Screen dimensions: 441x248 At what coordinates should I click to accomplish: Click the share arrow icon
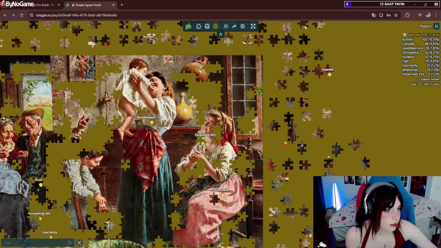[234, 27]
